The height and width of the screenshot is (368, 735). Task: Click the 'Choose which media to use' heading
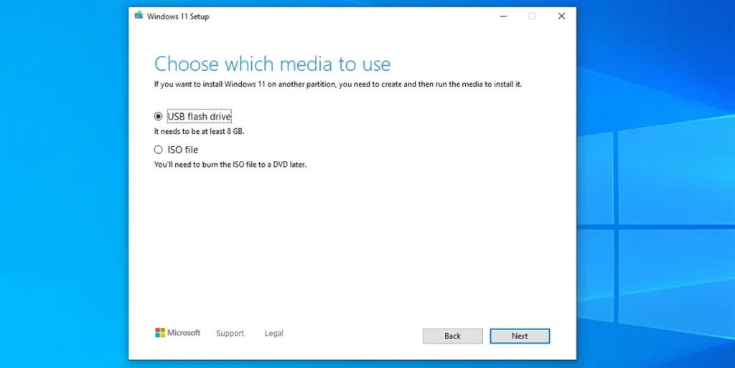tap(272, 64)
